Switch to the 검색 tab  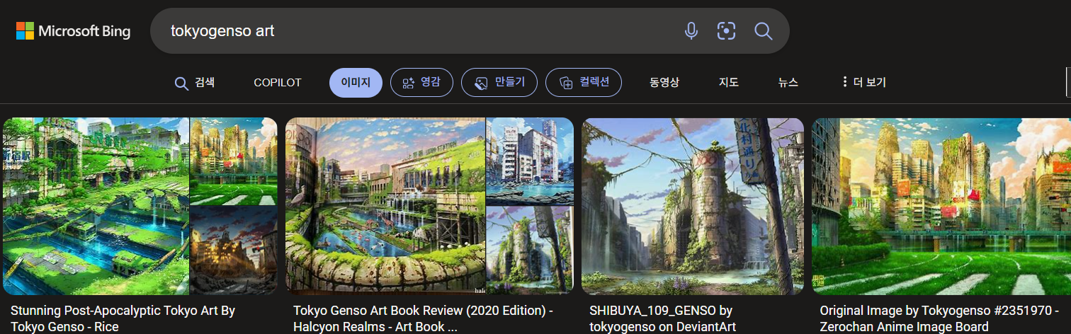pyautogui.click(x=195, y=83)
